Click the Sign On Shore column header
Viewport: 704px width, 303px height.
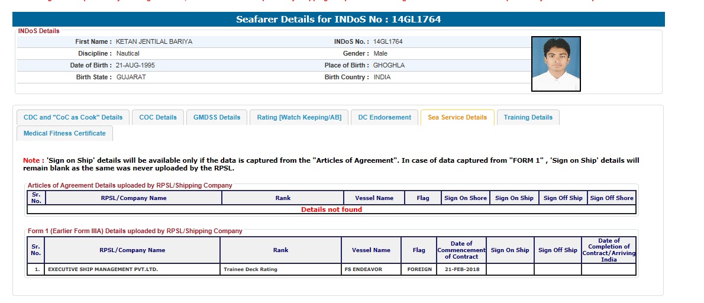click(465, 198)
